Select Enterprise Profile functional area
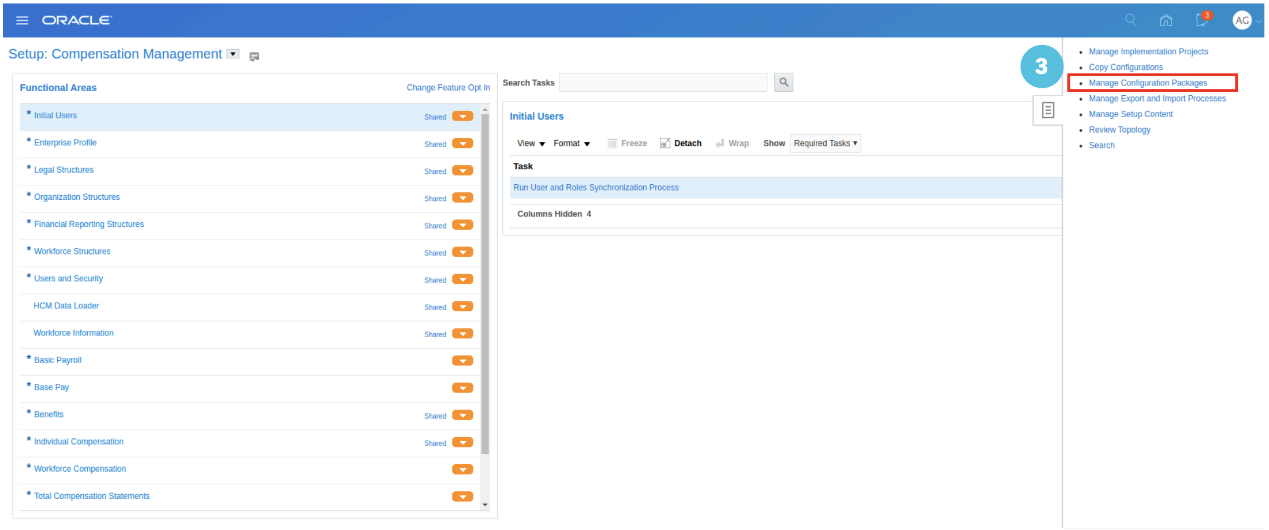The image size is (1269, 530). [65, 143]
